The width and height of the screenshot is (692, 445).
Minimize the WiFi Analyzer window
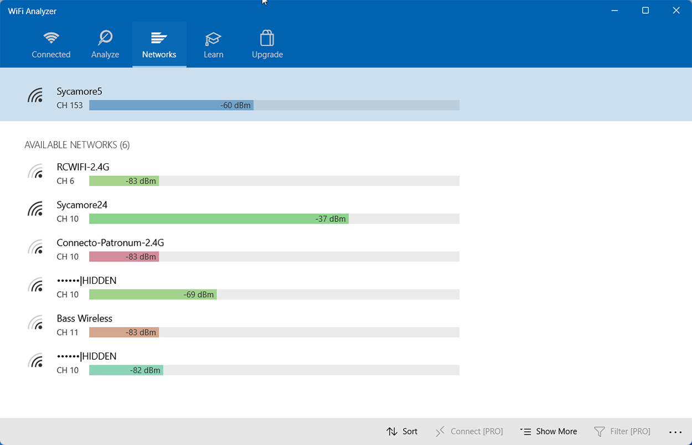[615, 11]
